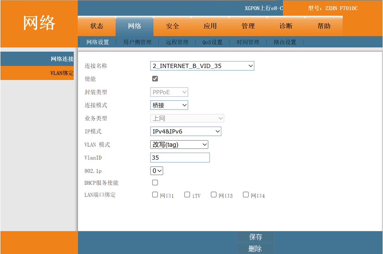The height and width of the screenshot is (254, 383).
Task: Open the 帮助 help tab
Action: coord(324,26)
